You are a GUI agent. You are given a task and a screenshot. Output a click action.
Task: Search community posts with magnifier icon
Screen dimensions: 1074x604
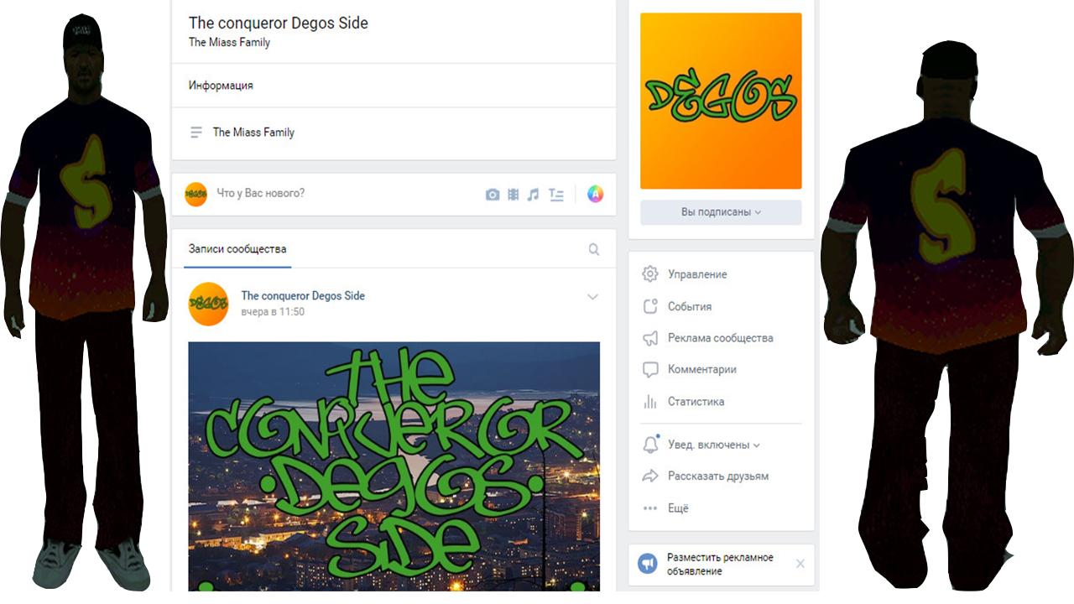point(594,249)
